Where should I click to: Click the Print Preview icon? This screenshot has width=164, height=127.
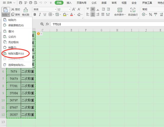[x=36, y=3]
